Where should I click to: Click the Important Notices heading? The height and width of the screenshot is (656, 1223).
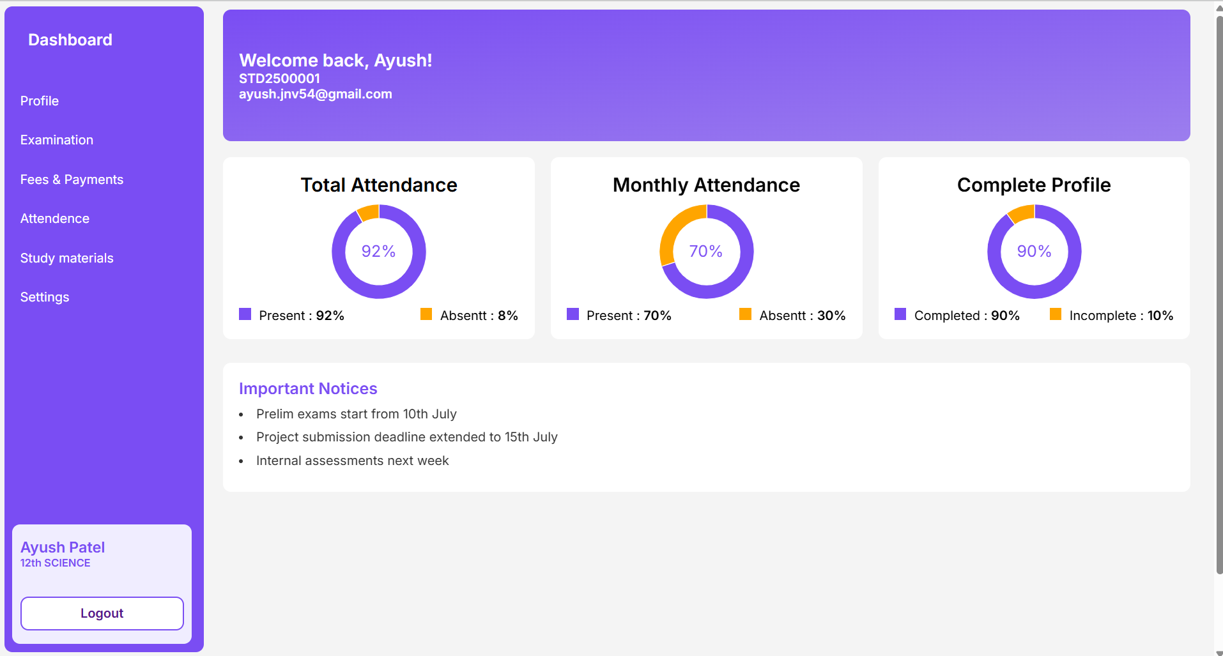point(307,388)
